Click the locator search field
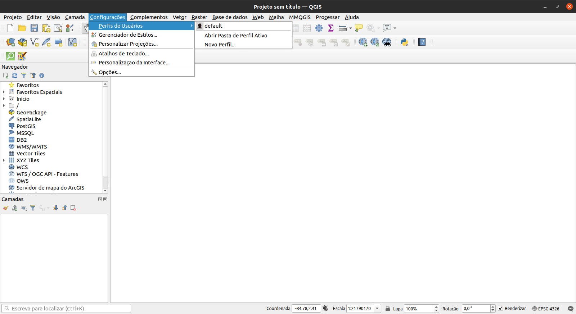 point(66,309)
